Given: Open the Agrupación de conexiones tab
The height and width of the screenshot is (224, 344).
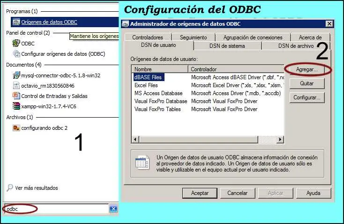Looking at the screenshot, I should [x=253, y=37].
